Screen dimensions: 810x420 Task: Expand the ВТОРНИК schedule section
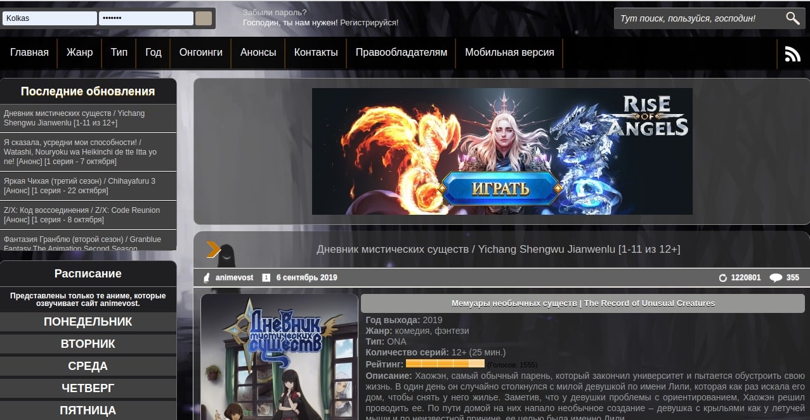pyautogui.click(x=88, y=344)
